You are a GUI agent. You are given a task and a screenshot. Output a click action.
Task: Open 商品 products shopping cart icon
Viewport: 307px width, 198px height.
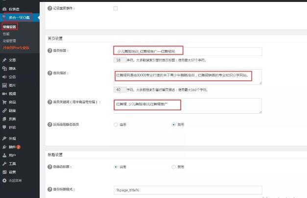(4, 102)
